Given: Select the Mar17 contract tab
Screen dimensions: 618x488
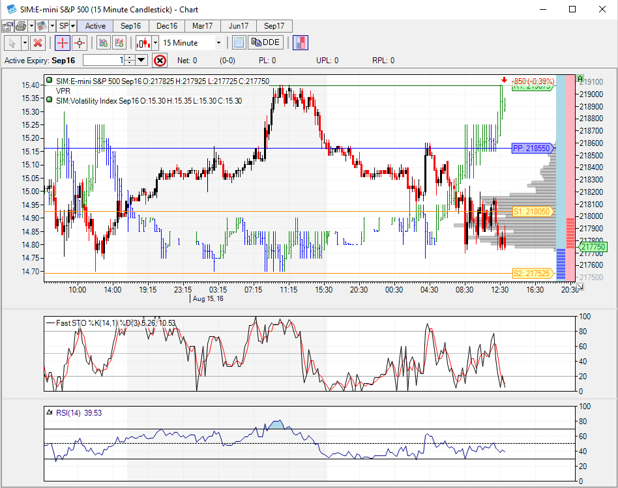Looking at the screenshot, I should [x=202, y=26].
